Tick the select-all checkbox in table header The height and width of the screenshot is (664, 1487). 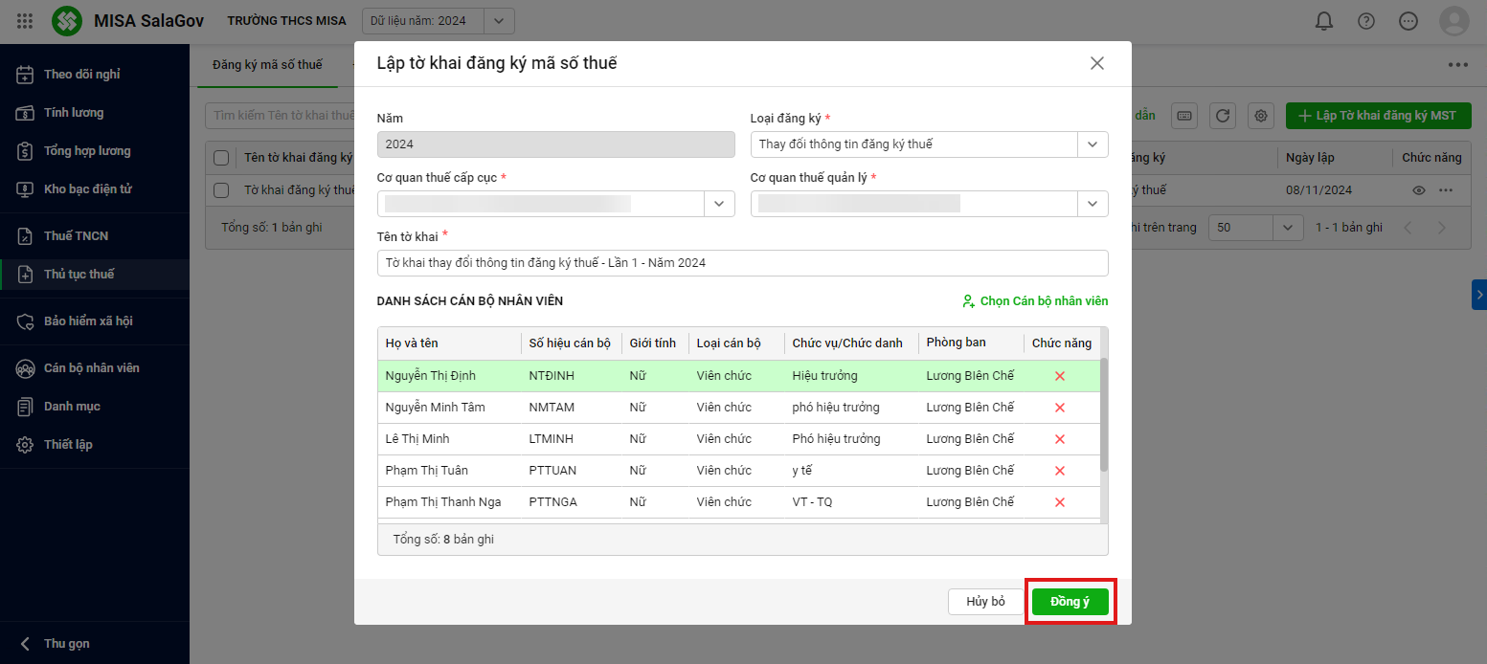tap(221, 158)
